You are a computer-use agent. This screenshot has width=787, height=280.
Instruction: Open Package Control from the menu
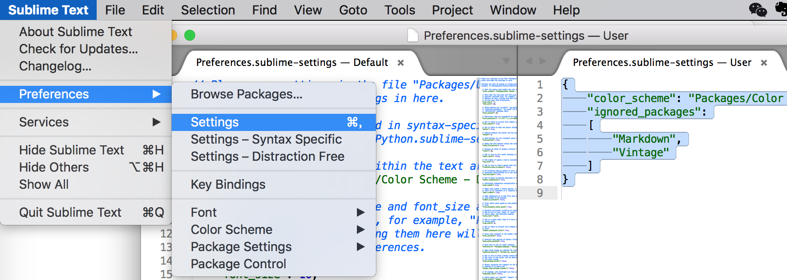[238, 264]
